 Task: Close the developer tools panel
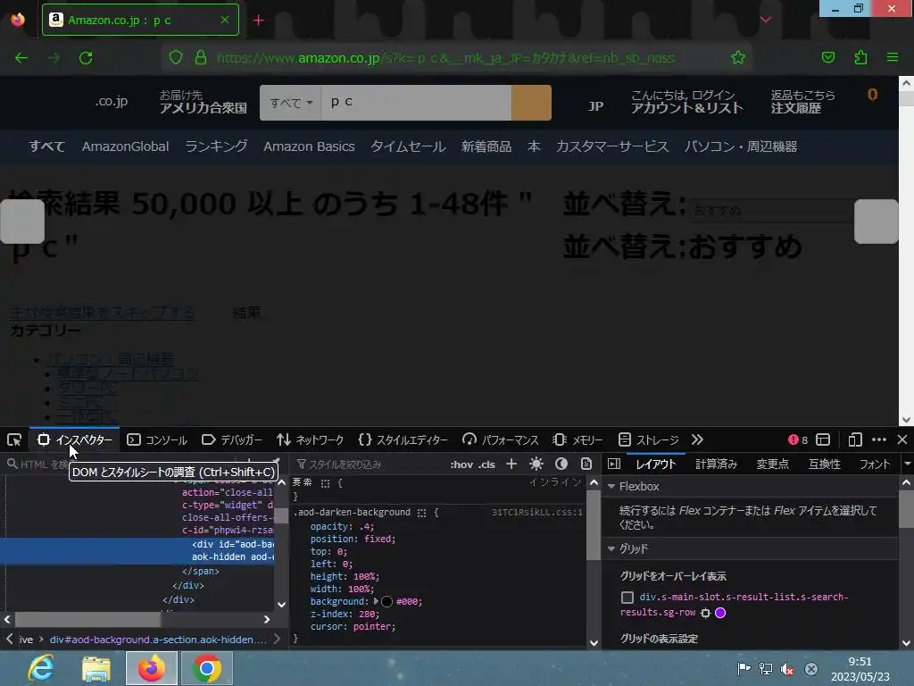point(902,439)
